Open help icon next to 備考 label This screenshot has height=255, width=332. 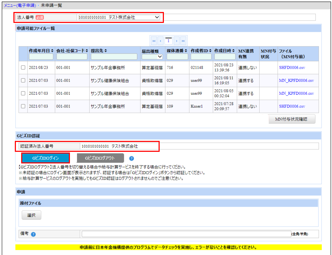[33, 234]
